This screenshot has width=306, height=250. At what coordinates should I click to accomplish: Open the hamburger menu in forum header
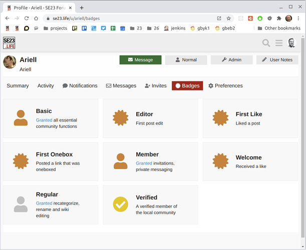[x=279, y=43]
